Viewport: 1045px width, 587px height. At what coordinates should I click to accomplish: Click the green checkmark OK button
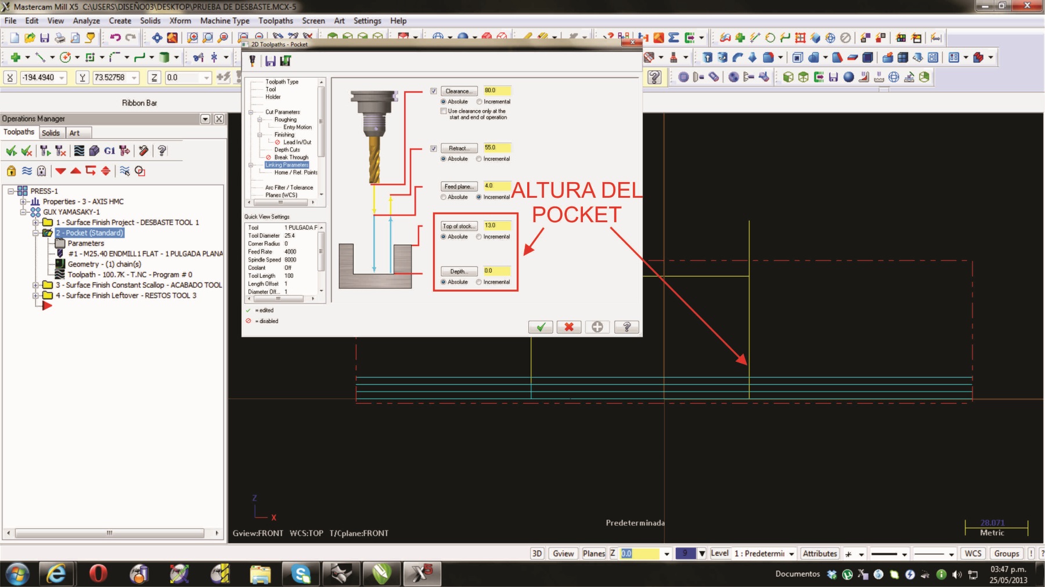(540, 327)
